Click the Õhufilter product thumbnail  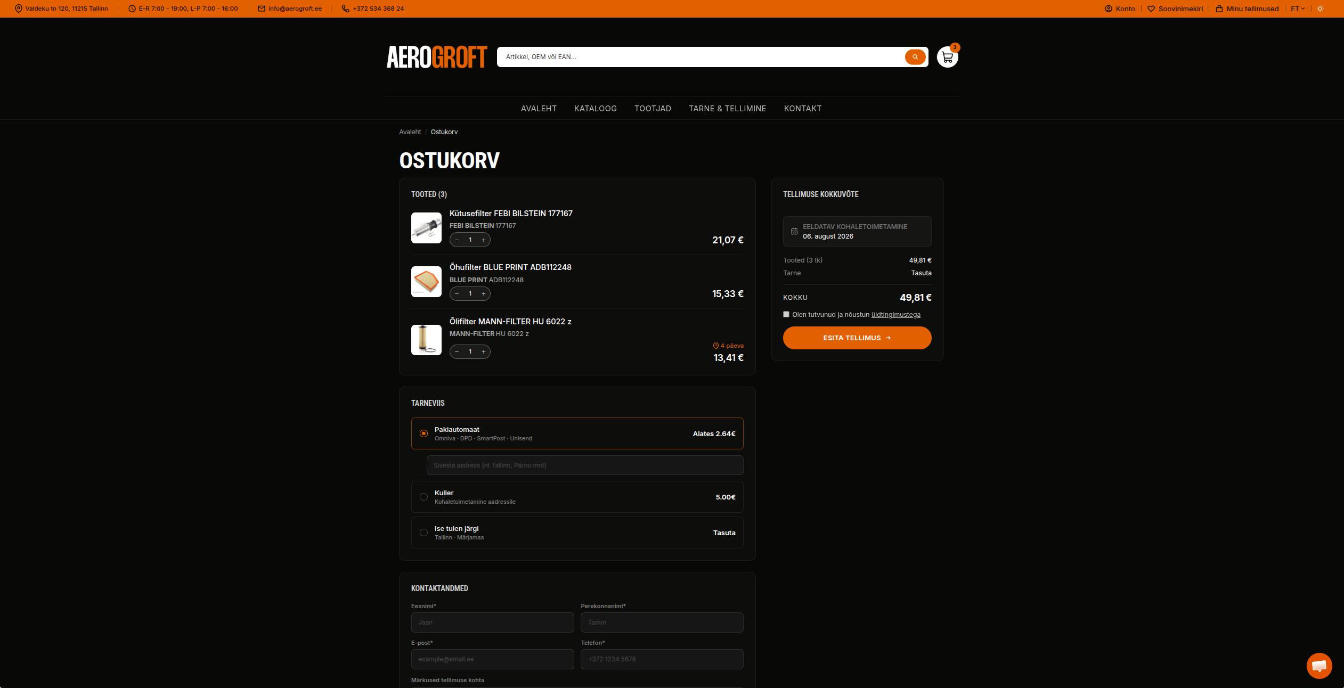click(426, 282)
